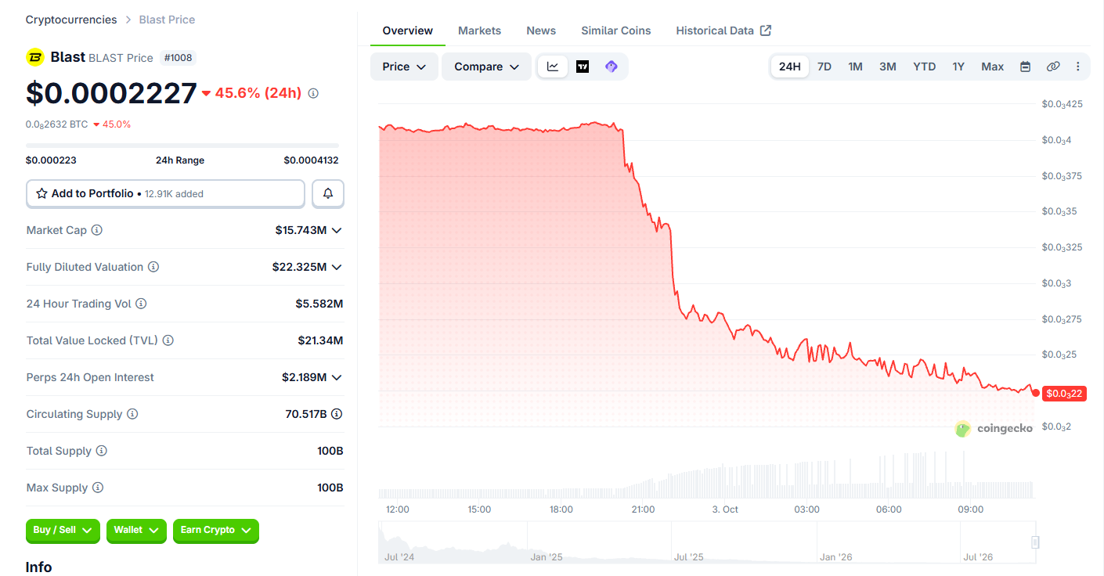
Task: Open the Earn Crypto dropdown
Action: [x=216, y=531]
